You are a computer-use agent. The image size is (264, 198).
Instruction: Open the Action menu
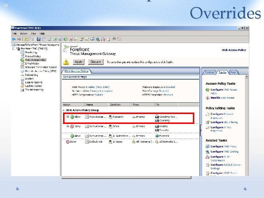point(23,33)
